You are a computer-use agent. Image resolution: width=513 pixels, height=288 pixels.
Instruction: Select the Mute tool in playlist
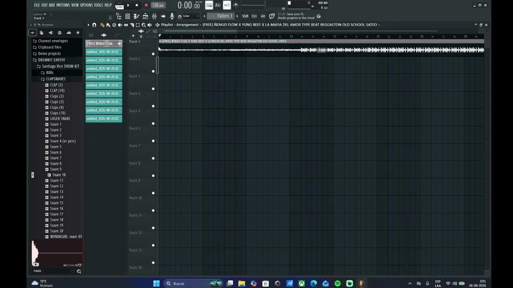(x=120, y=25)
